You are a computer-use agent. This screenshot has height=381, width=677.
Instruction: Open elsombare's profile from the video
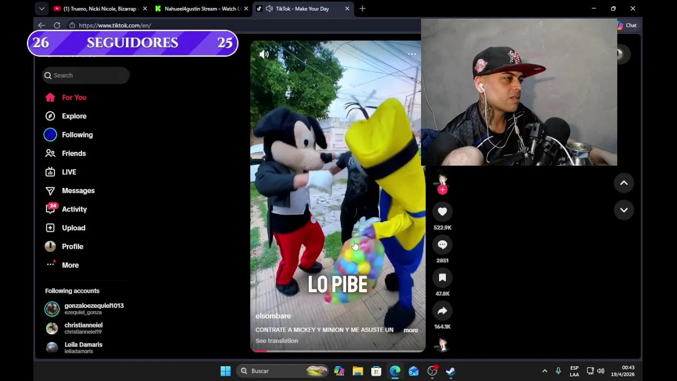pos(273,316)
